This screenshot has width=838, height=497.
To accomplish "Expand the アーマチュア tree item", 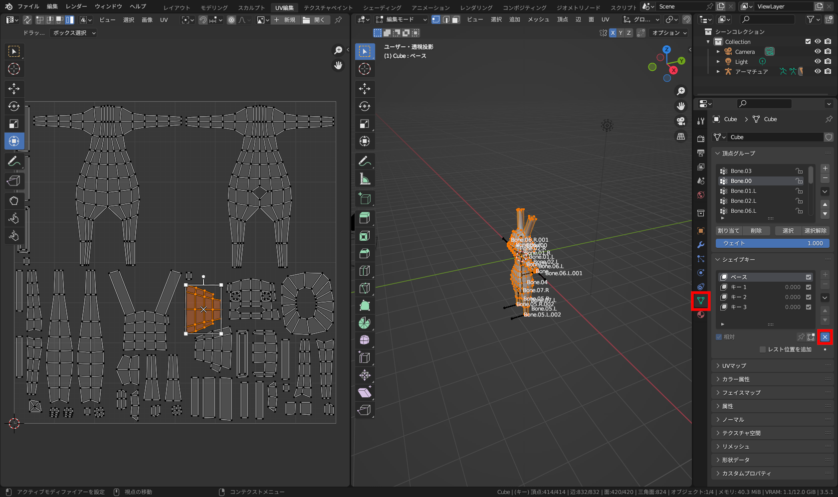I will tap(718, 71).
